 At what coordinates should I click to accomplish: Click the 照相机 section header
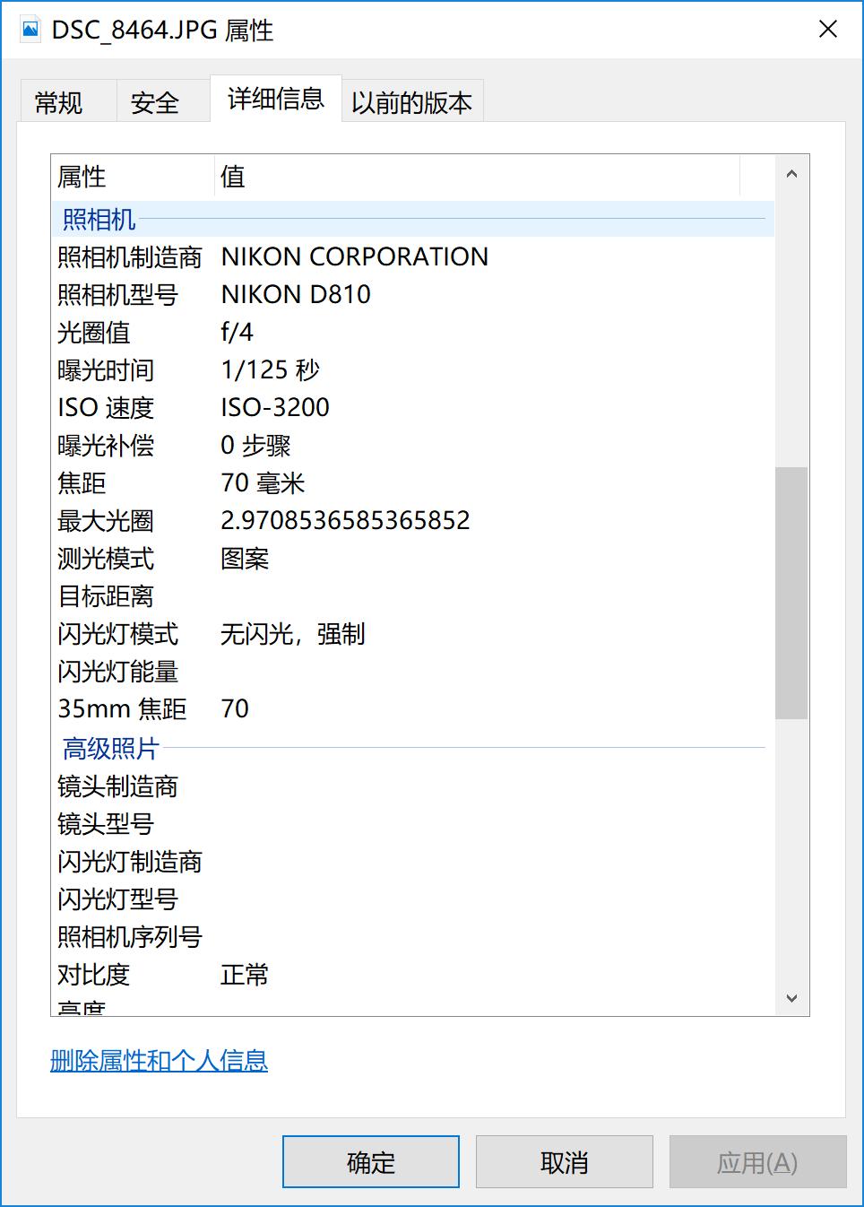tap(98, 218)
